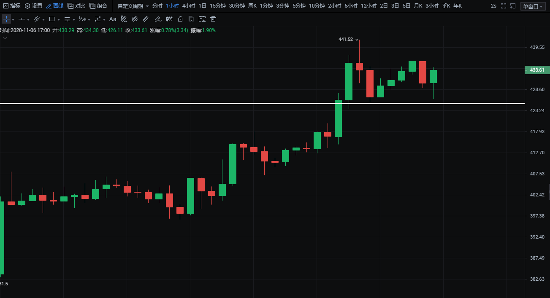Image resolution: width=550 pixels, height=298 pixels.
Task: Select the crosshair cursor tool
Action: pyautogui.click(x=6, y=19)
